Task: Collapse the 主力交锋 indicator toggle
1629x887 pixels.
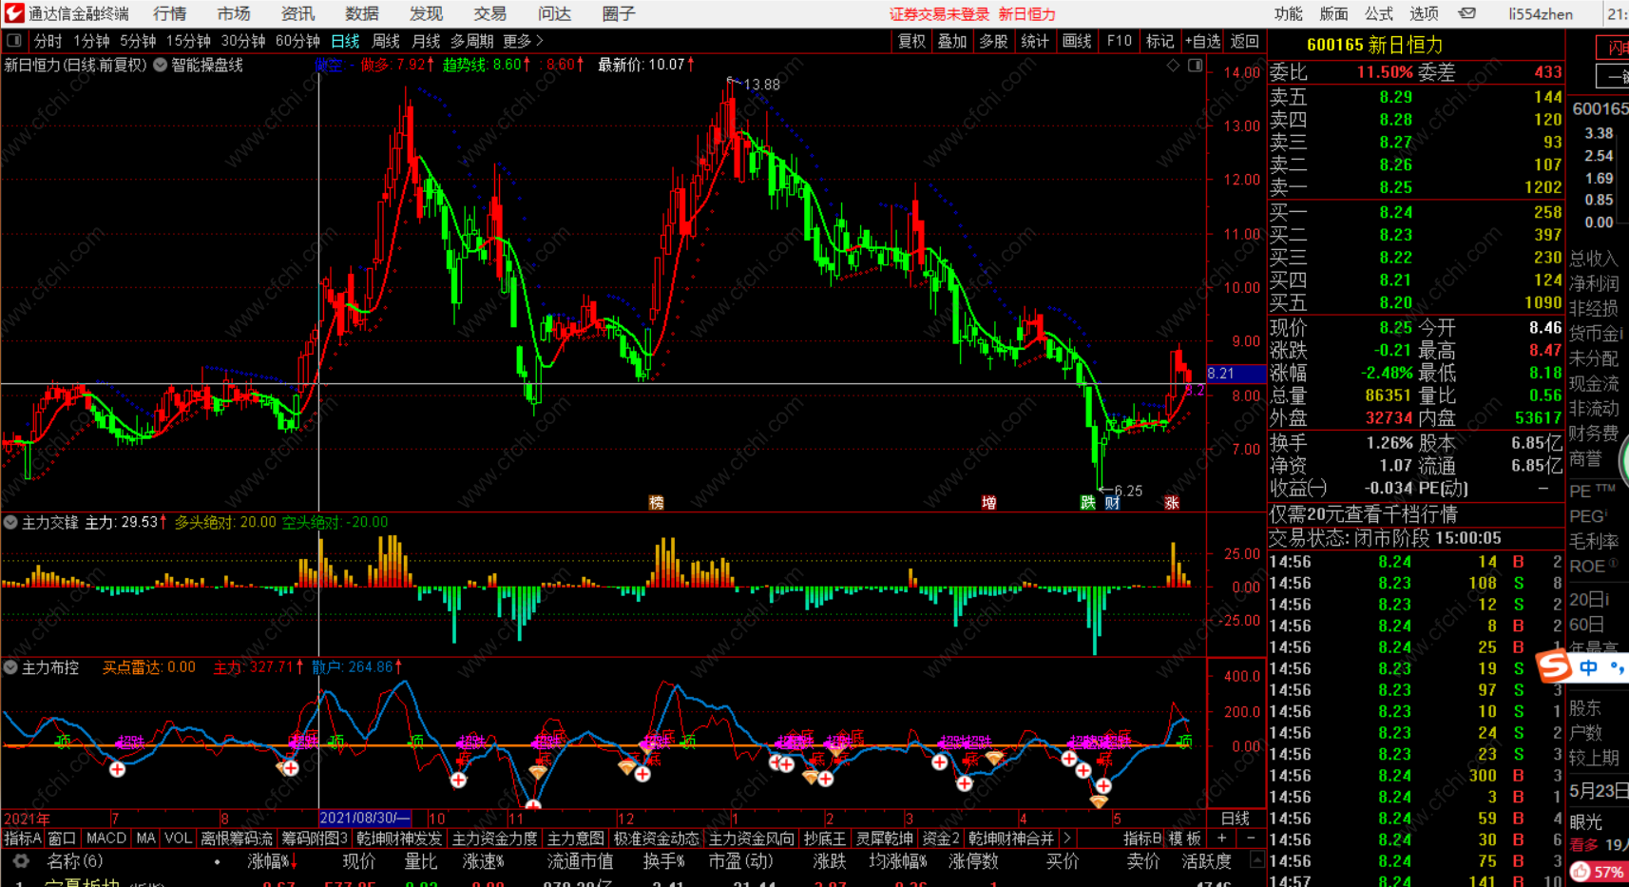Action: click(x=10, y=522)
